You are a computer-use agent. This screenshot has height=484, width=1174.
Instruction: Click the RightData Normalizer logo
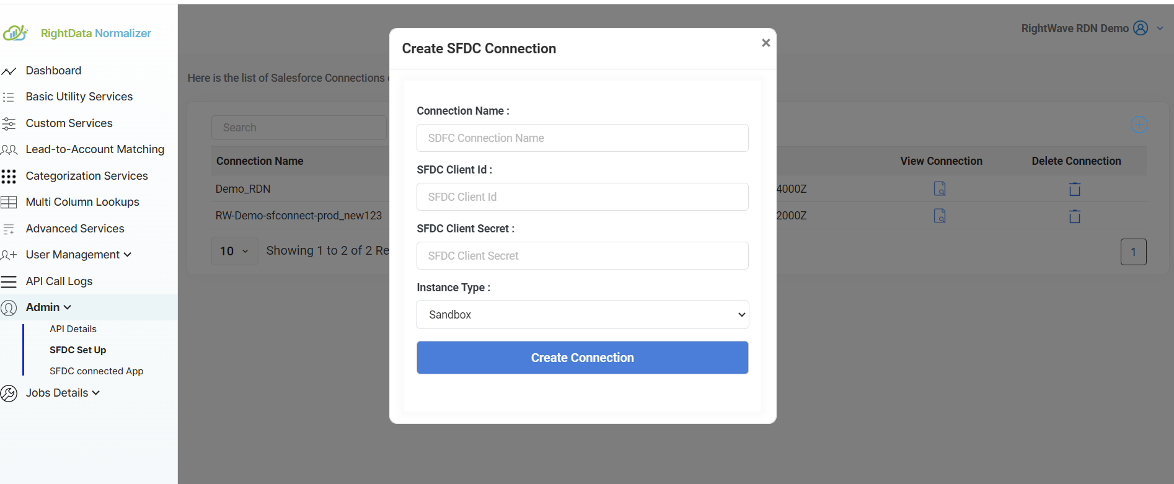(77, 33)
